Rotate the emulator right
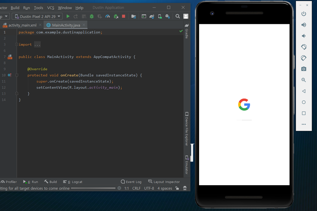Screen dimensions: 317x211 [304, 58]
